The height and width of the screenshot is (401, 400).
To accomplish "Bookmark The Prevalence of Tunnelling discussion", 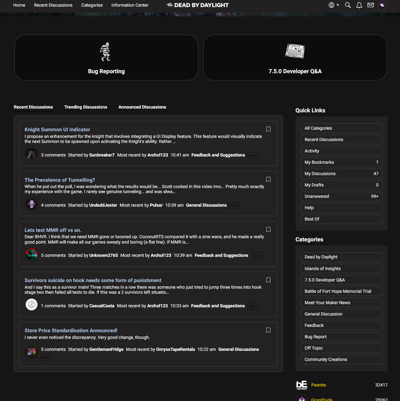I will coord(268,180).
